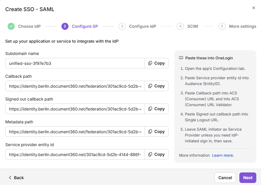261x185 pixels.
Task: Click the Subdomain name input field
Action: click(75, 63)
